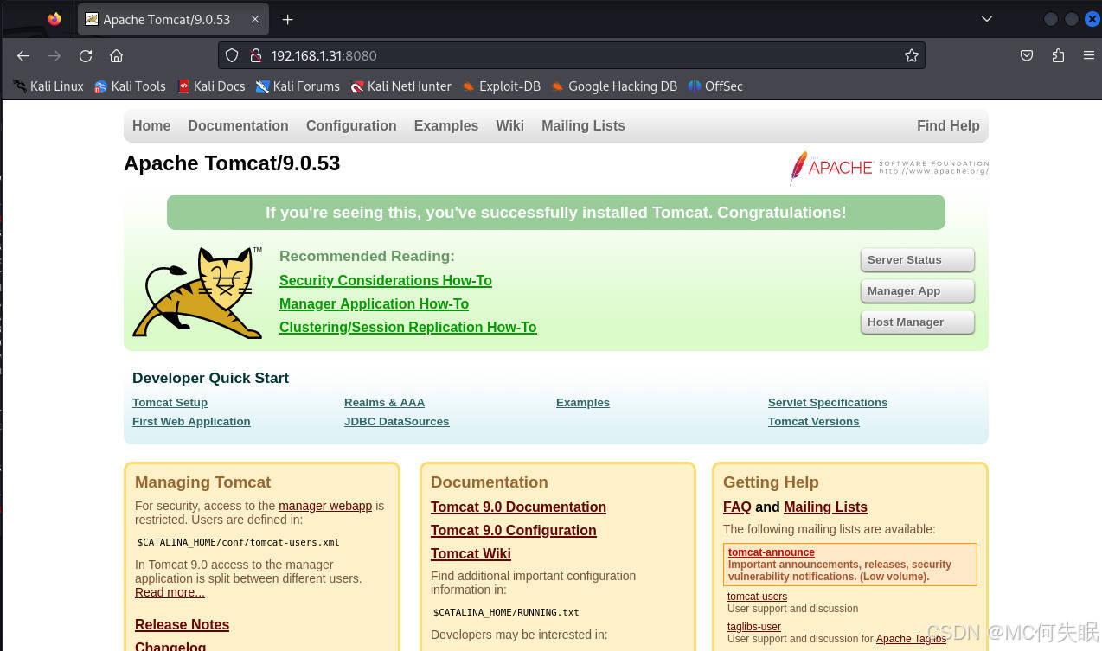Open the extensions puzzle icon

click(x=1058, y=55)
